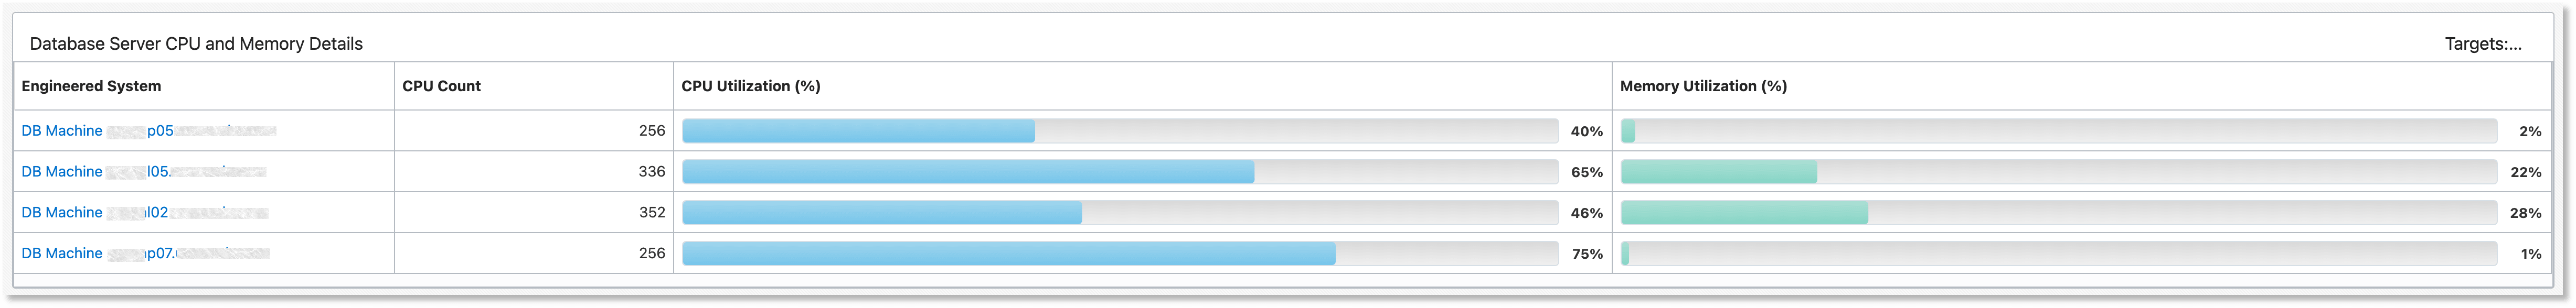Select the 1% memory utilization bar
2576x308 pixels.
(2059, 254)
